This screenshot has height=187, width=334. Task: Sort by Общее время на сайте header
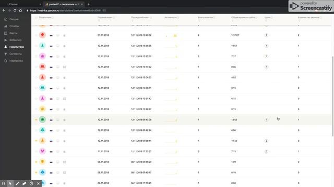pos(243,17)
